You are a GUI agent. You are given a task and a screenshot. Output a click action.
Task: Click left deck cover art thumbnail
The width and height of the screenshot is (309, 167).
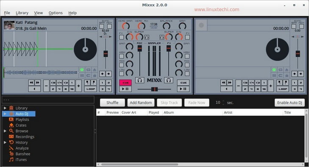tap(9, 25)
